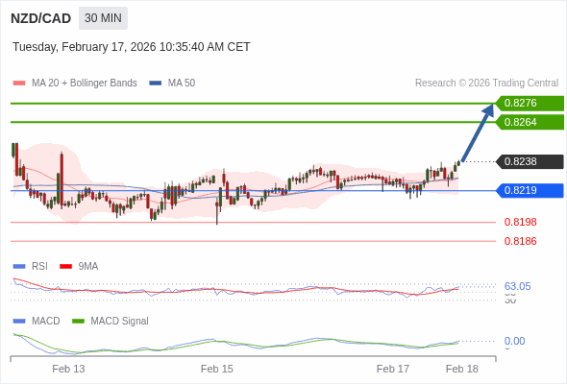The image size is (567, 384).
Task: Click the 0.8264 resistance price tag
Action: click(x=530, y=122)
